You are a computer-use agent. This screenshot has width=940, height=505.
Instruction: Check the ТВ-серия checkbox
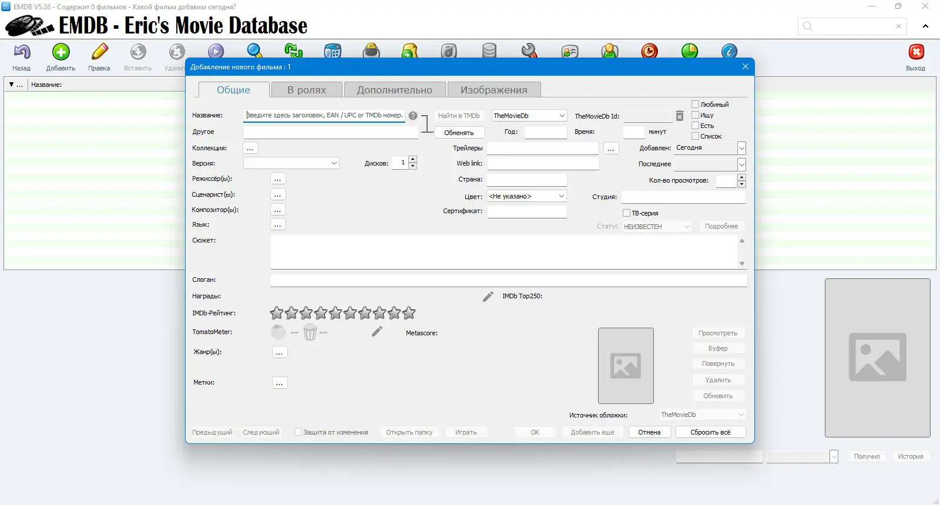click(x=626, y=213)
